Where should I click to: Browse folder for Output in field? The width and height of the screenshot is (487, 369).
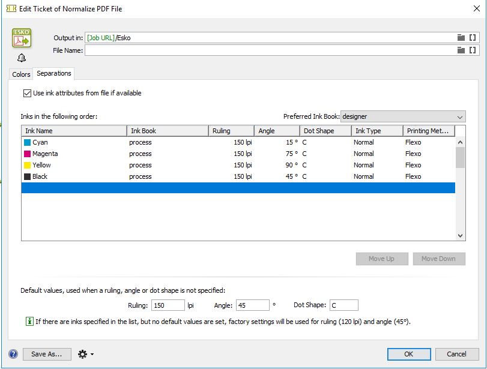tap(461, 38)
